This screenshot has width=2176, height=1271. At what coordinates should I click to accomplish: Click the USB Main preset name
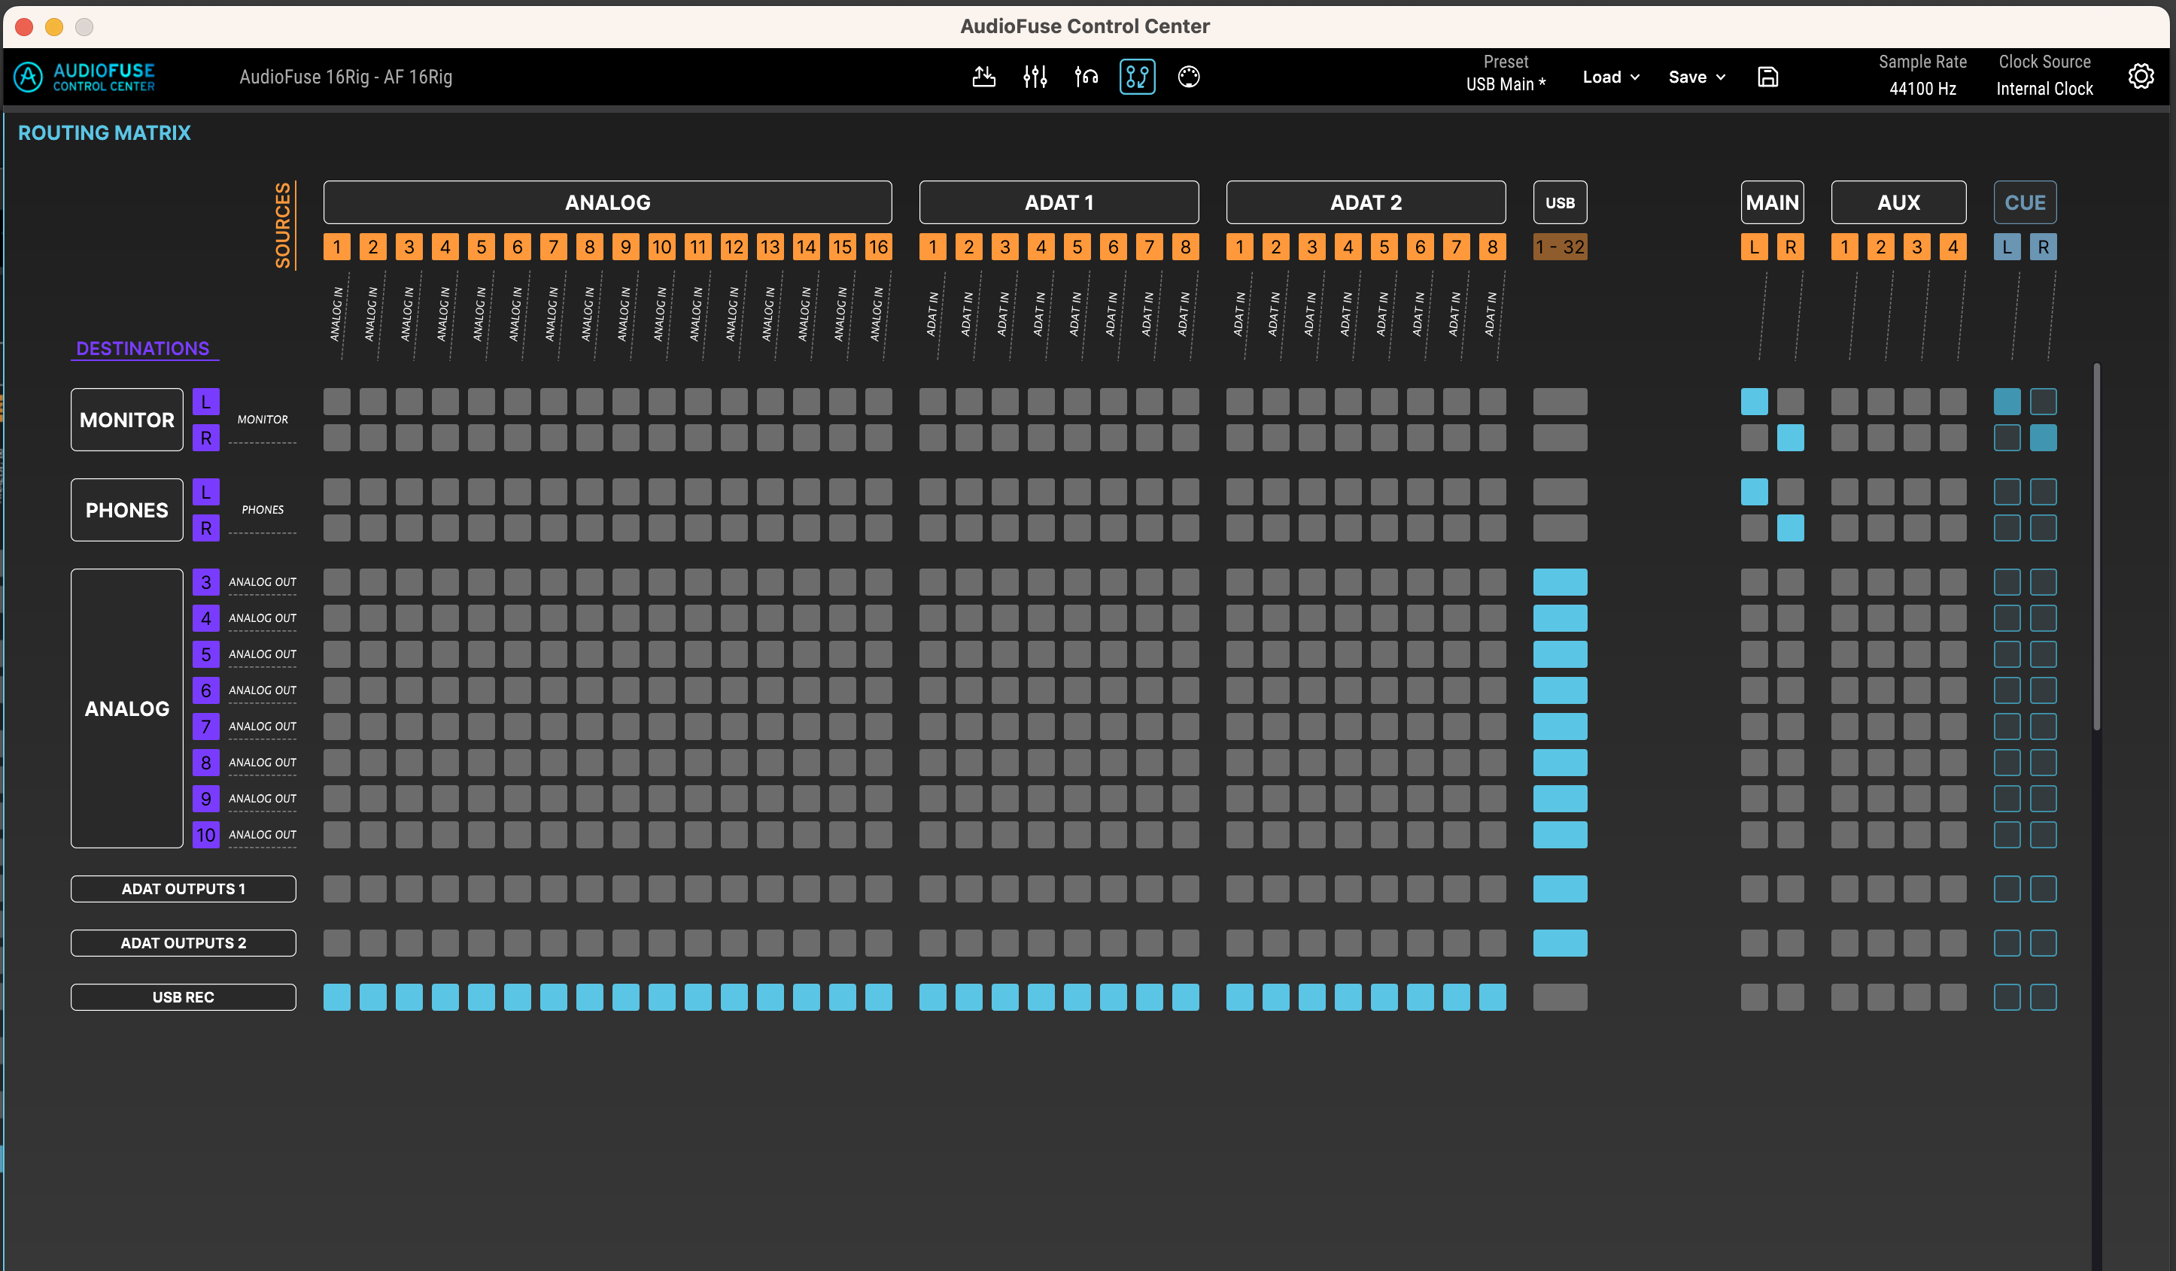[x=1505, y=84]
